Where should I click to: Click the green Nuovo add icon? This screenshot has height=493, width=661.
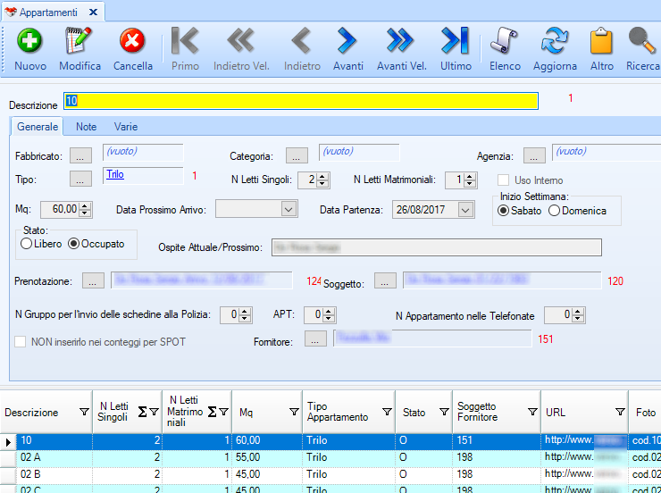[x=30, y=41]
